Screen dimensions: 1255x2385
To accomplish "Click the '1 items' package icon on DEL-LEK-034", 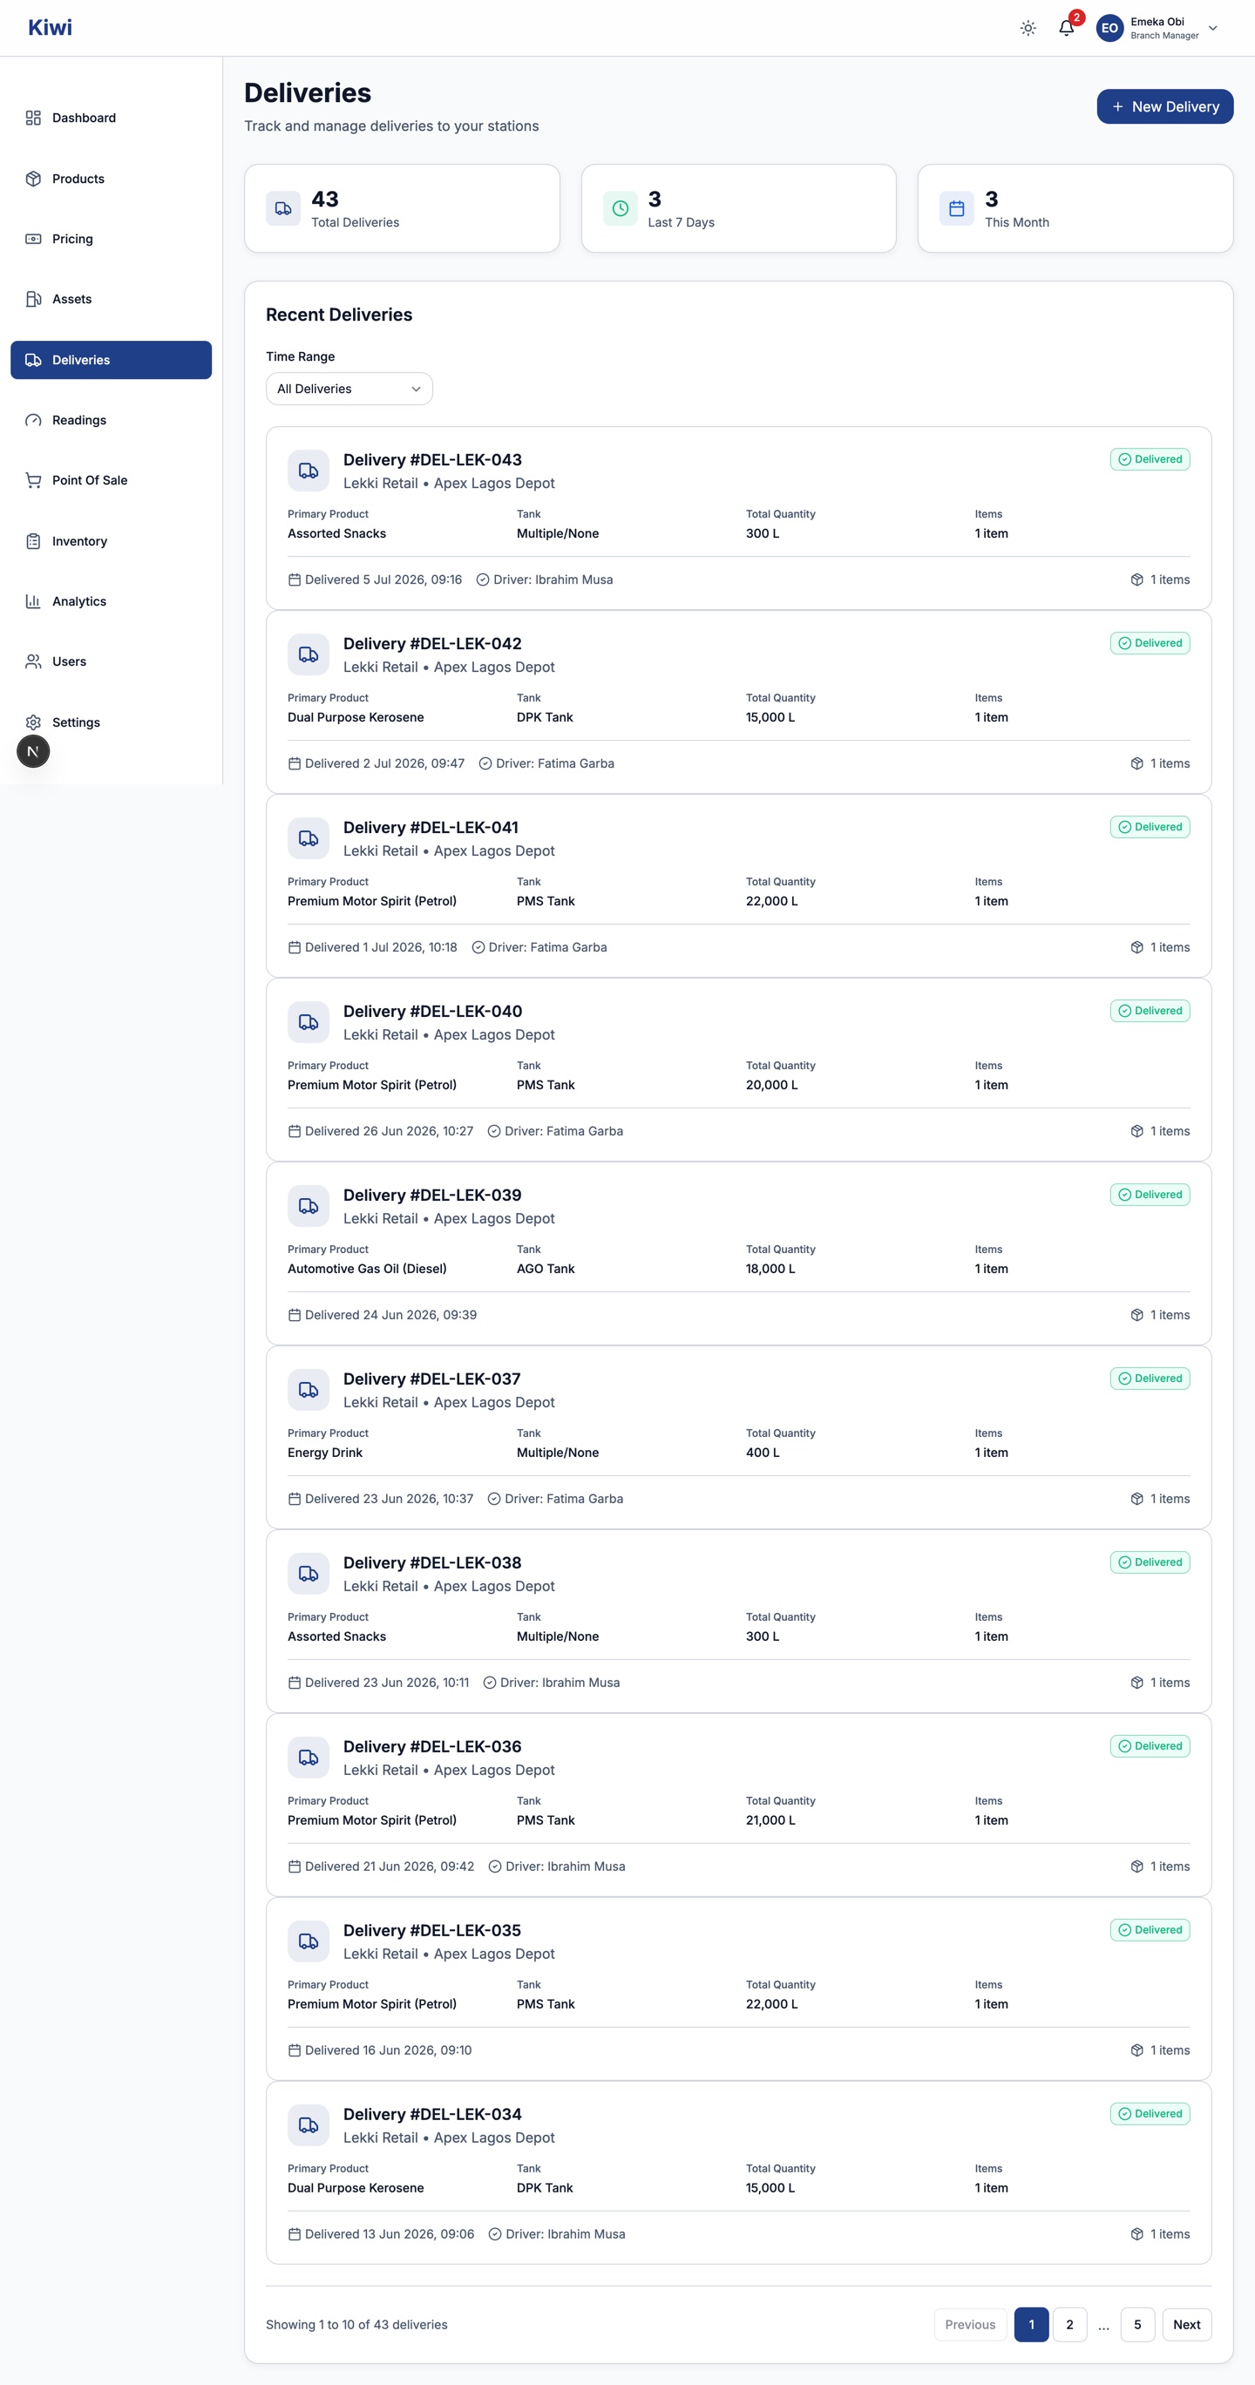I will (x=1136, y=2234).
